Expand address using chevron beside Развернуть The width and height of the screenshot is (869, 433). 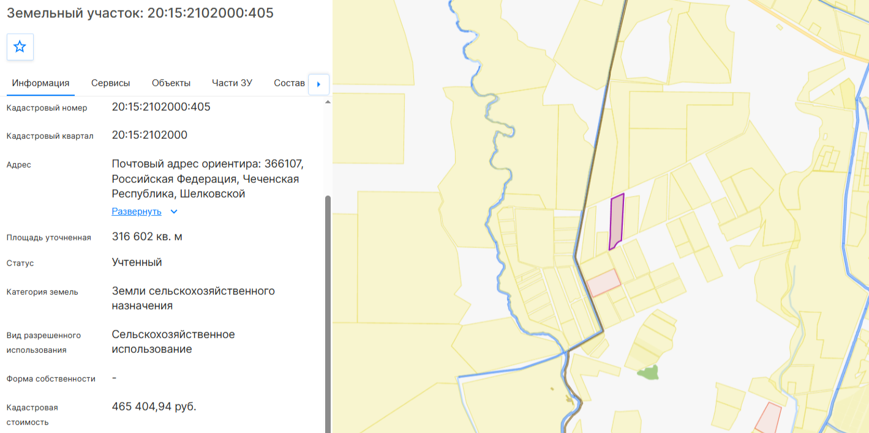point(174,212)
